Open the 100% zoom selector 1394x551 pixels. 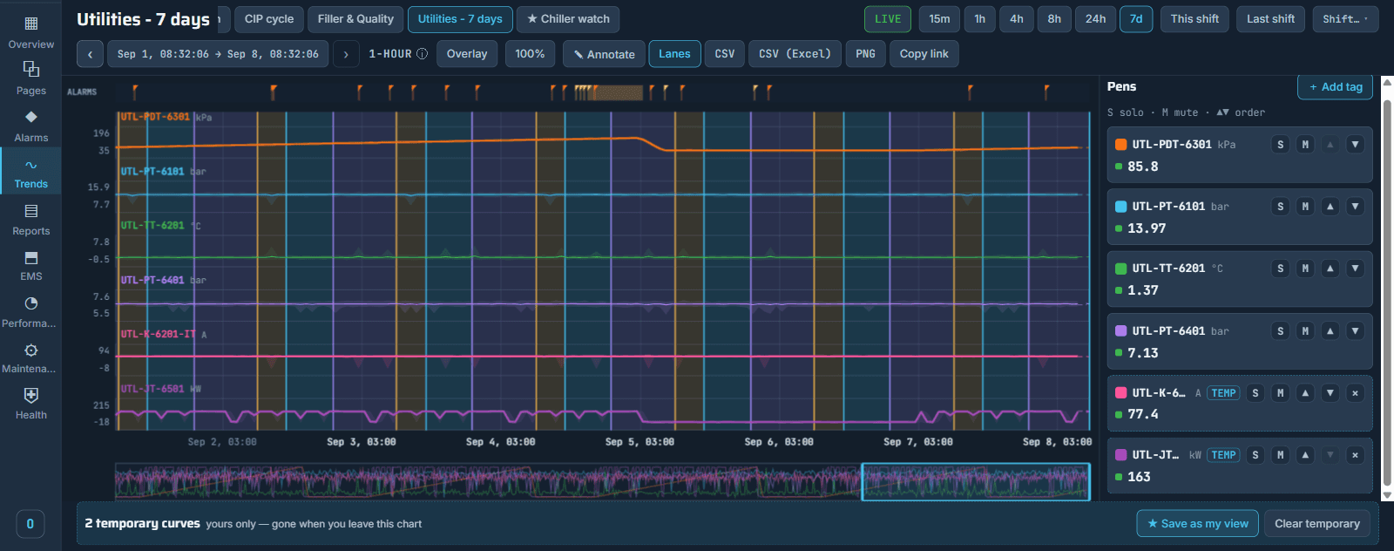[x=530, y=54]
